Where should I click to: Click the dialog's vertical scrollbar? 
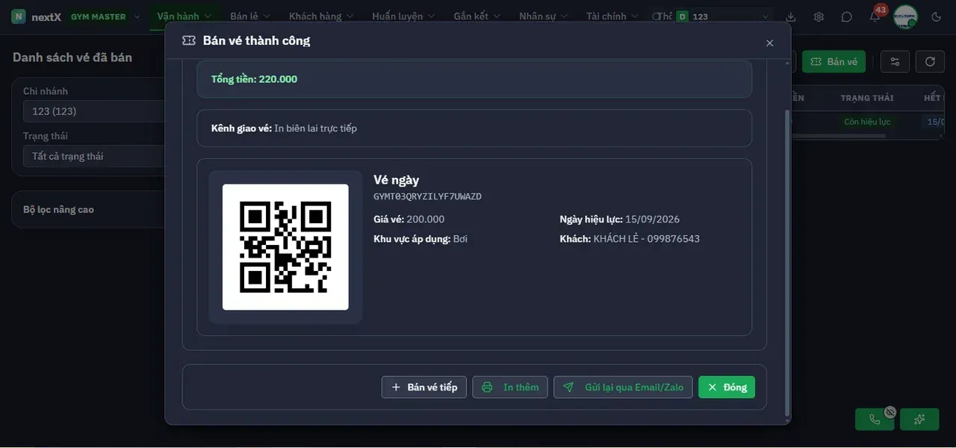[786, 261]
